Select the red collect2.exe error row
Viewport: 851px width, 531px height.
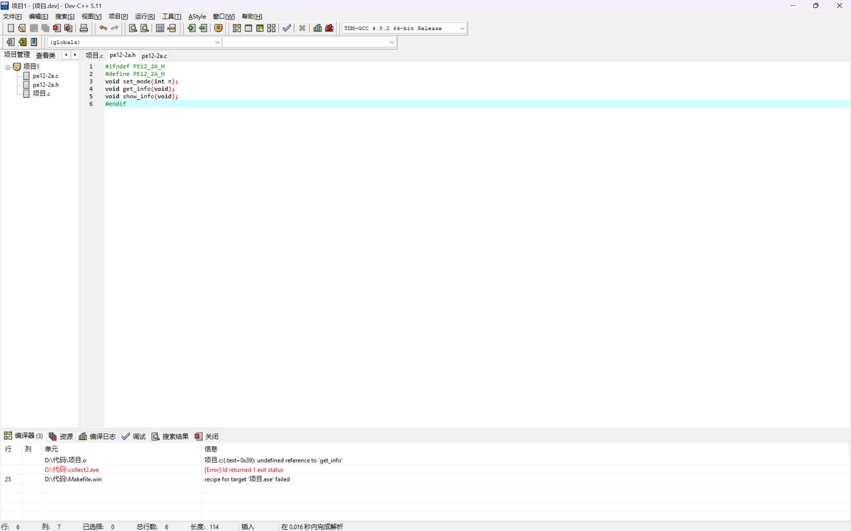pos(72,470)
